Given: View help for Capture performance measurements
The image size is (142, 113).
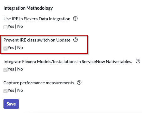Looking at the screenshot, I should [x=79, y=82].
